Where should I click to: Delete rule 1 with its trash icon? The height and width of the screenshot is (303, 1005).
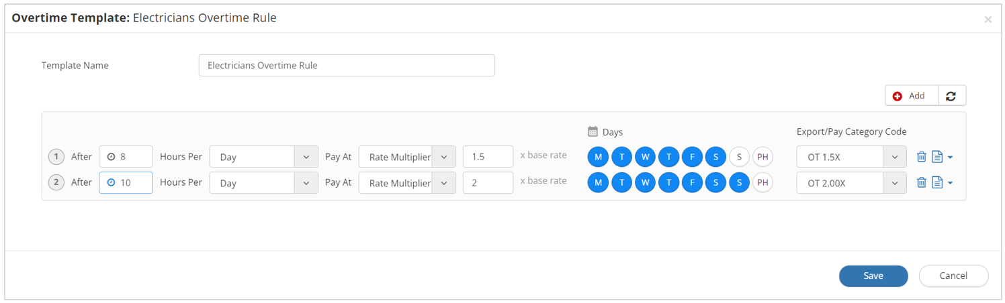(922, 157)
